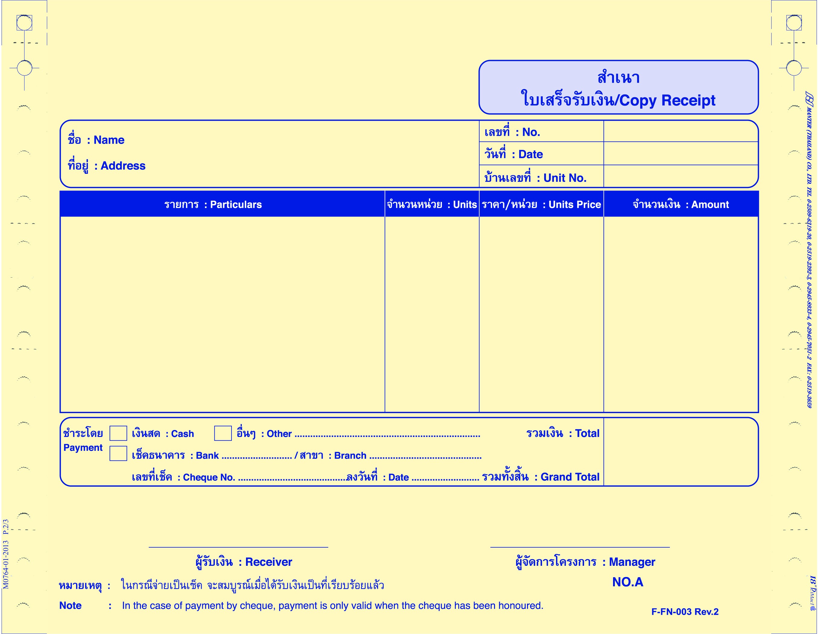Click the Manager signature line

[x=580, y=547]
